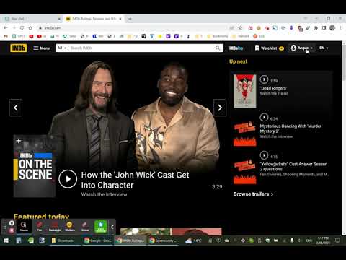Image resolution: width=346 pixels, height=260 pixels.
Task: Close the IMDb browser tab
Action: pos(120,19)
